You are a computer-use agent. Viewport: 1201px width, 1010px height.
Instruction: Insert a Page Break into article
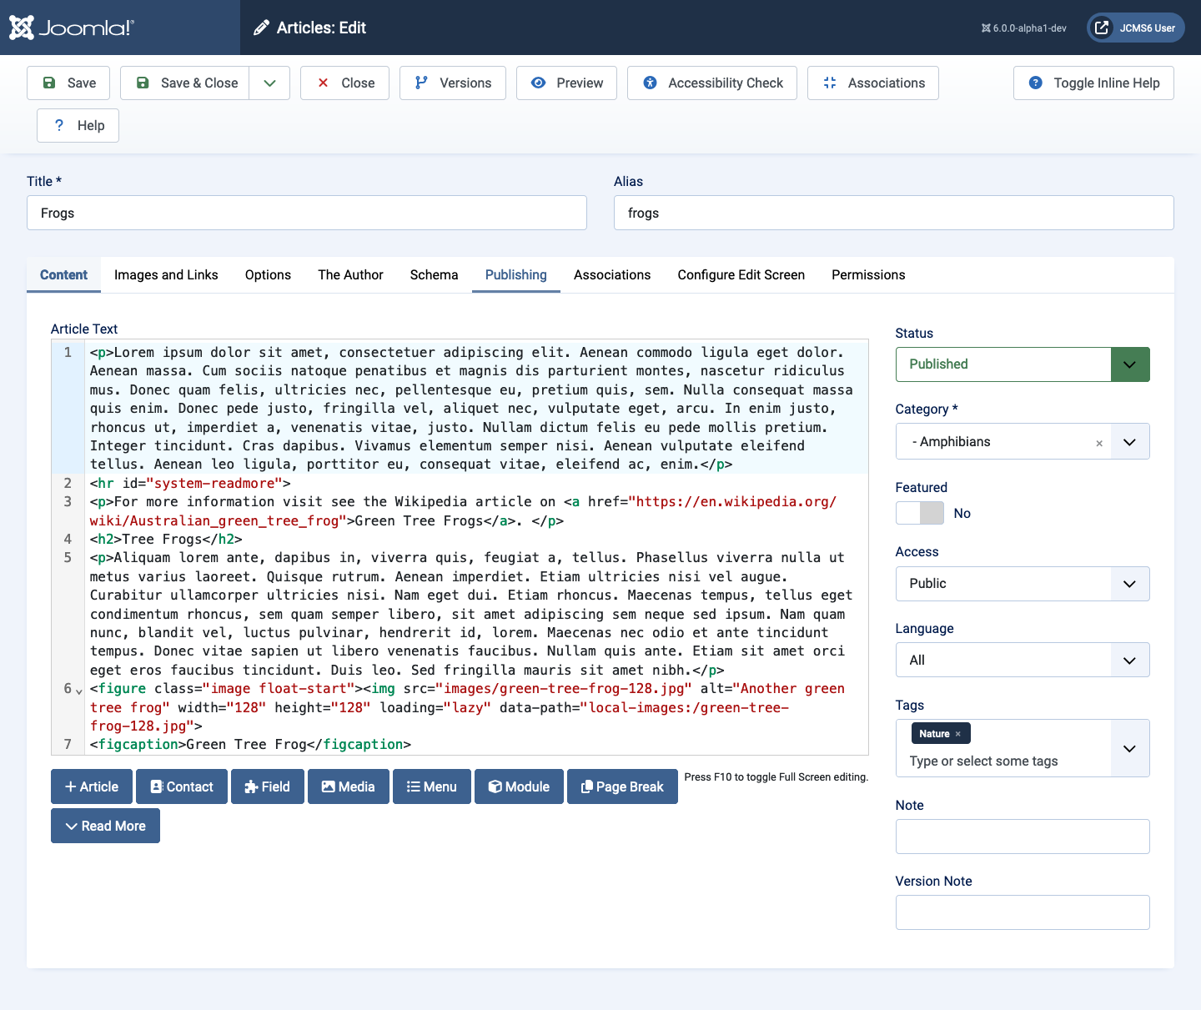[x=621, y=786]
